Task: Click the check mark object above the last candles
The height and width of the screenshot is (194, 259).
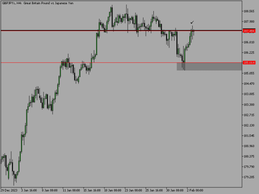Action: tap(192, 22)
